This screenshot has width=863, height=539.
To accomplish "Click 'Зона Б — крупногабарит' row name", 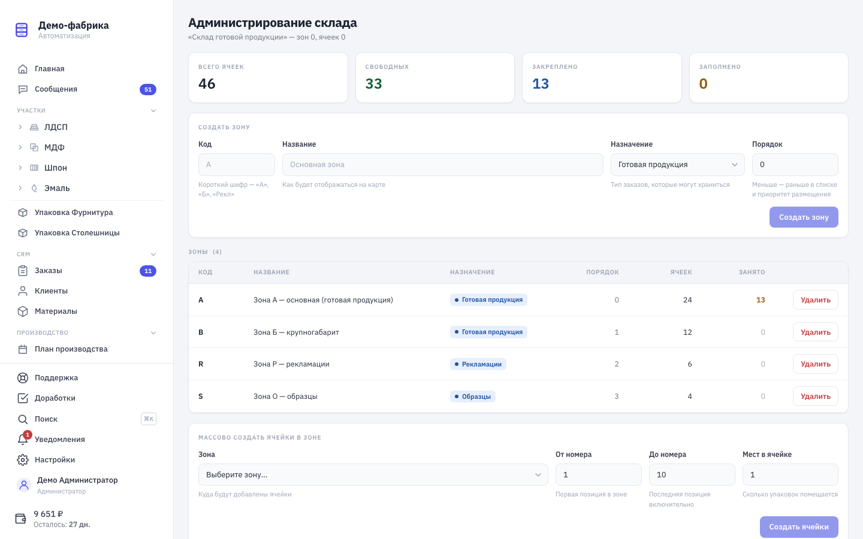I will pos(296,332).
